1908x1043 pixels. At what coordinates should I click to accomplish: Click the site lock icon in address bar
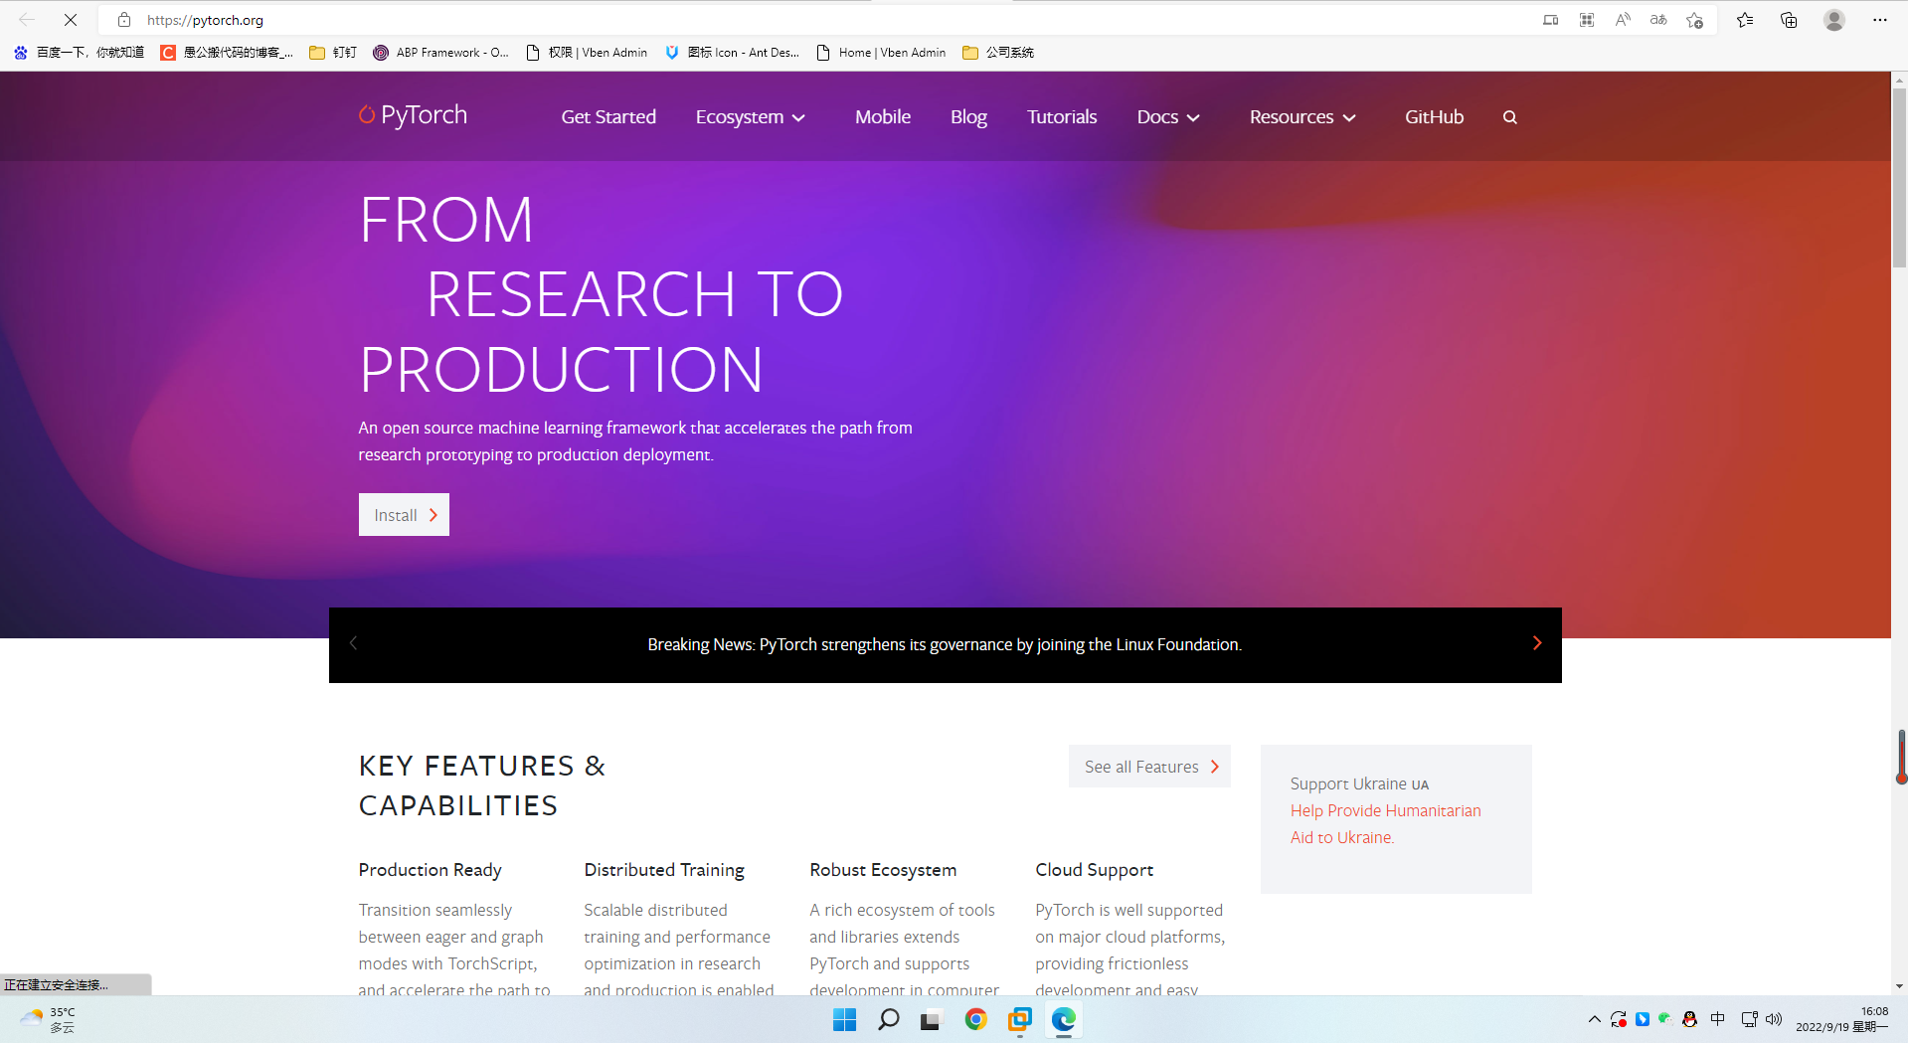[x=124, y=20]
